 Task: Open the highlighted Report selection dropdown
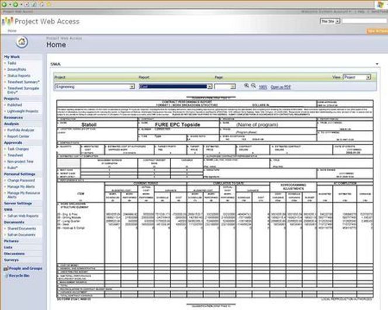176,86
